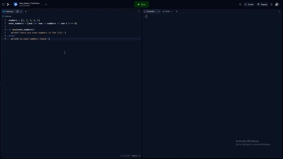
Task: Open the notifications bell
Action: (x=271, y=4)
